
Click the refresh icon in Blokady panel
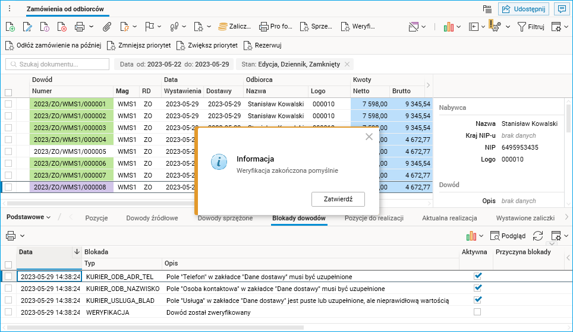tap(537, 236)
